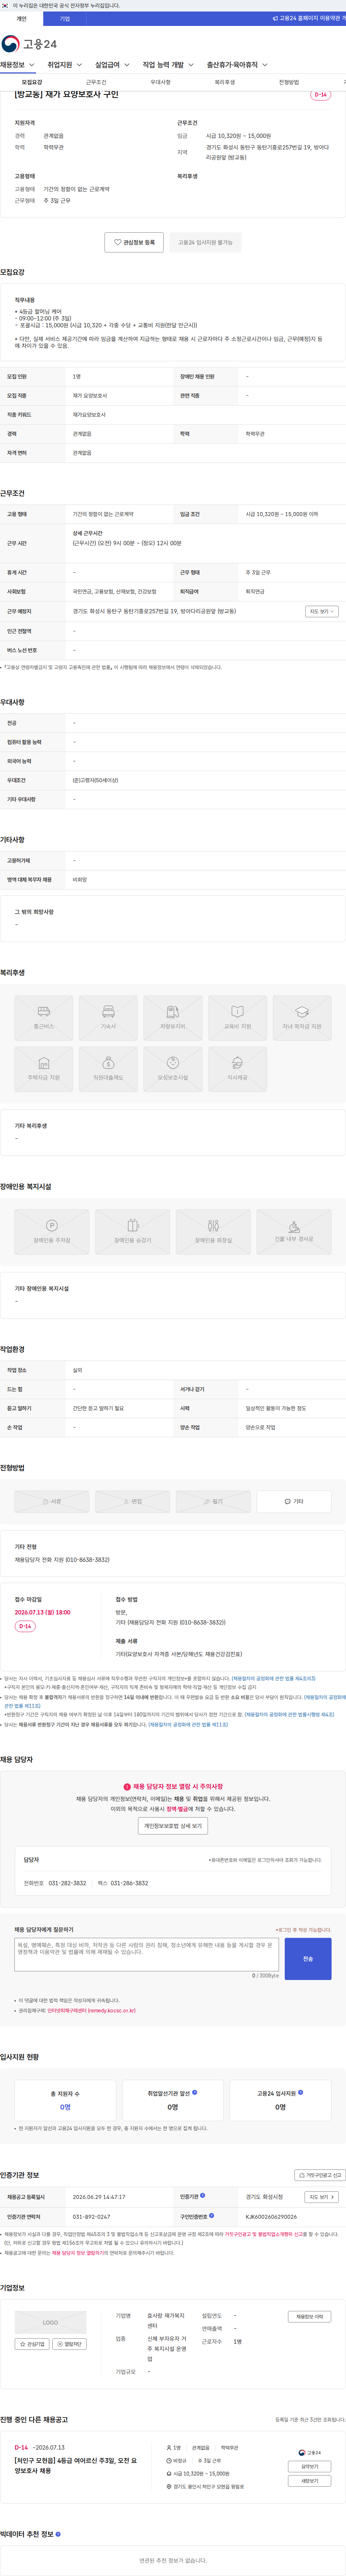This screenshot has height=2576, width=346.
Task: Select the 주택자금 지원 welfare icon
Action: click(44, 1068)
